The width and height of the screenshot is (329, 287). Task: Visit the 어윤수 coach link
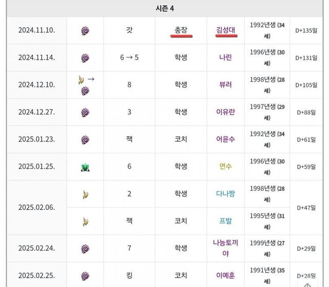(x=225, y=139)
